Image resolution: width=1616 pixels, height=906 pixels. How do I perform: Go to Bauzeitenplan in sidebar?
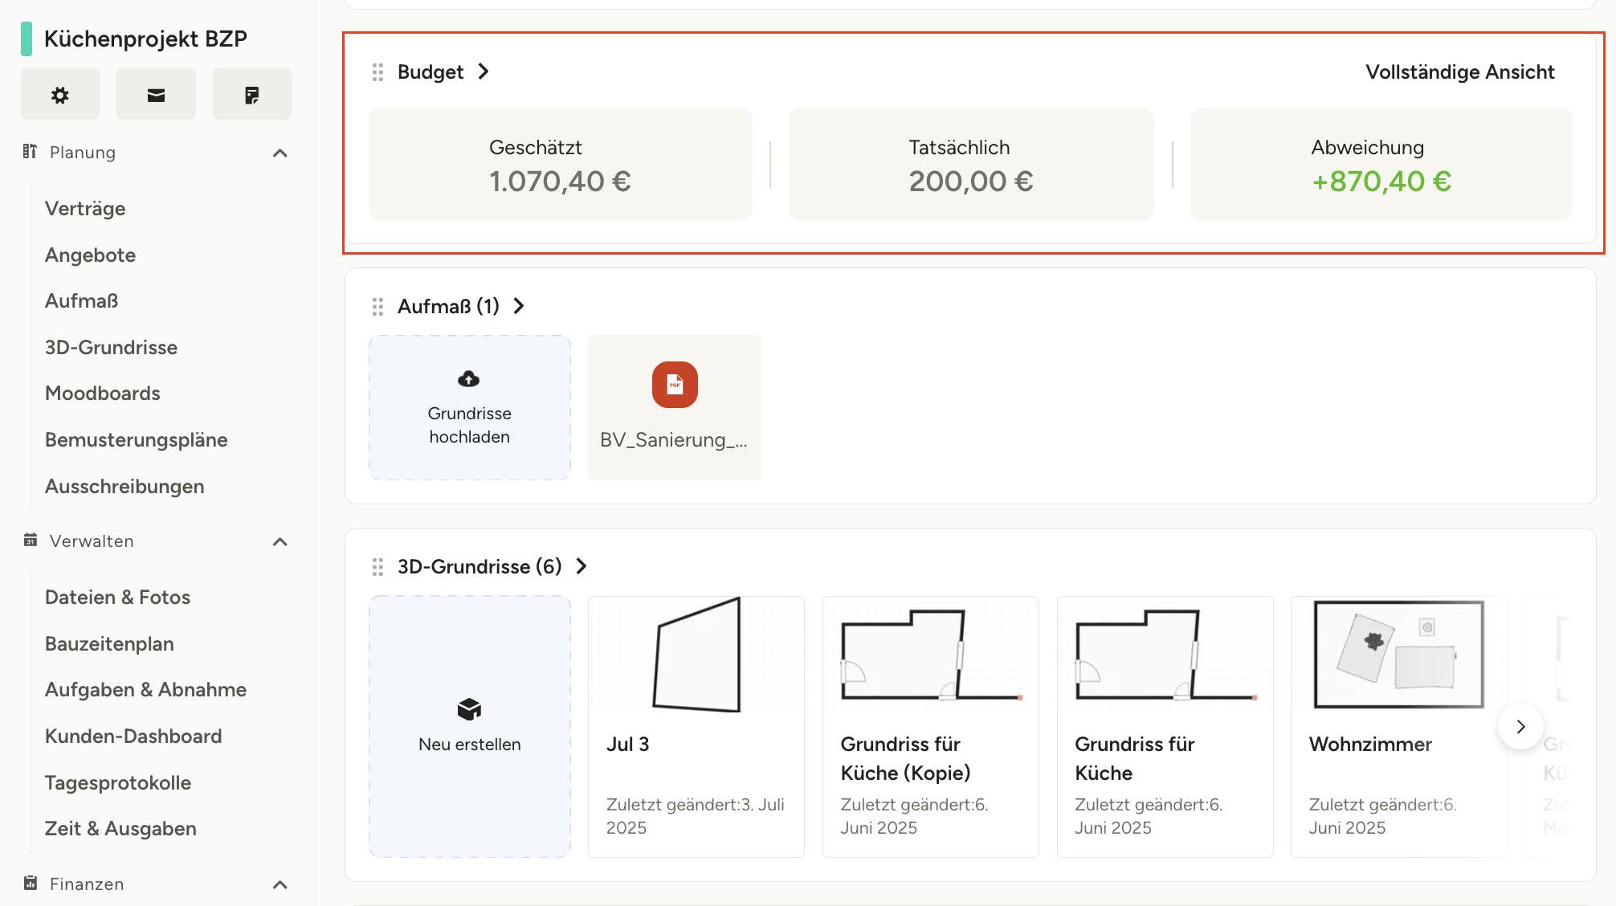[109, 644]
